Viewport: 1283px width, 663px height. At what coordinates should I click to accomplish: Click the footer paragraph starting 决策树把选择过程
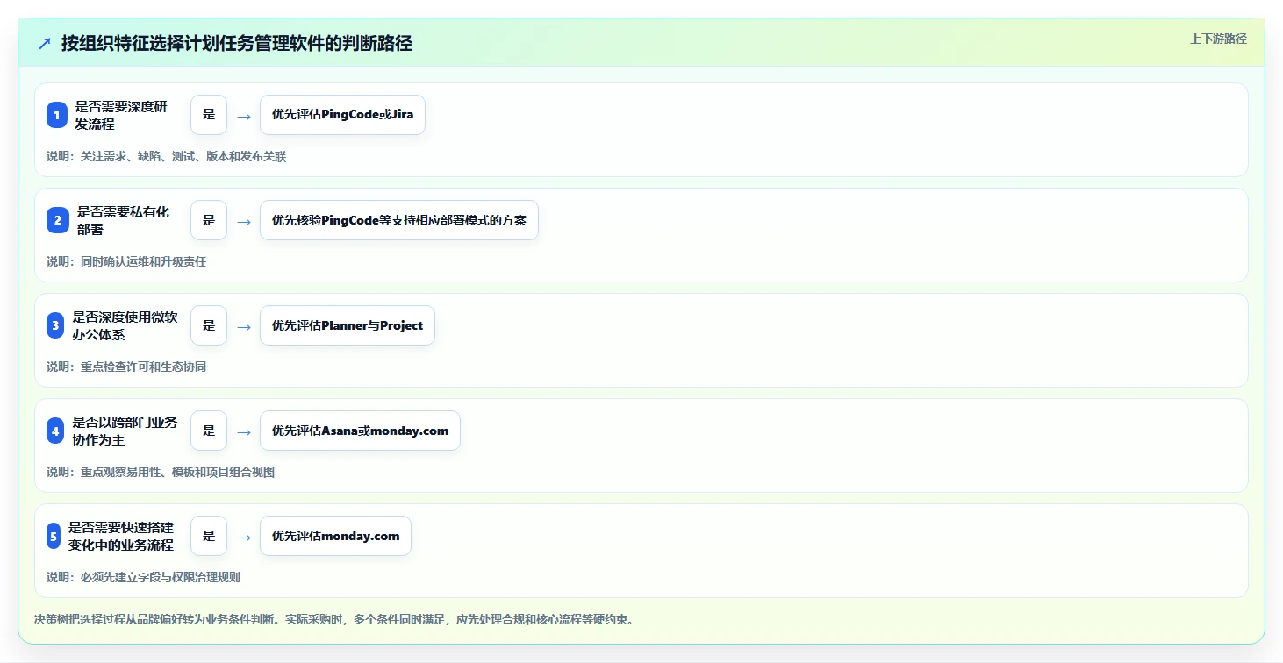(x=334, y=619)
